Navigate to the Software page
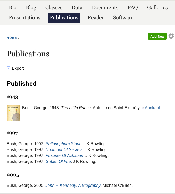This screenshot has width=175, height=194. [x=123, y=17]
